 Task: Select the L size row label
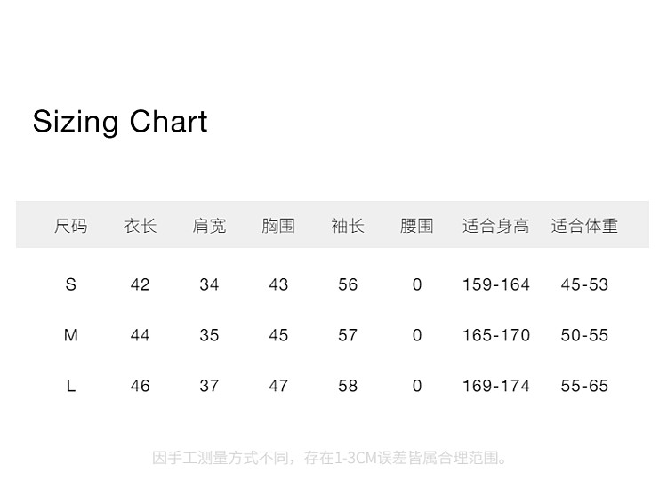(x=71, y=386)
